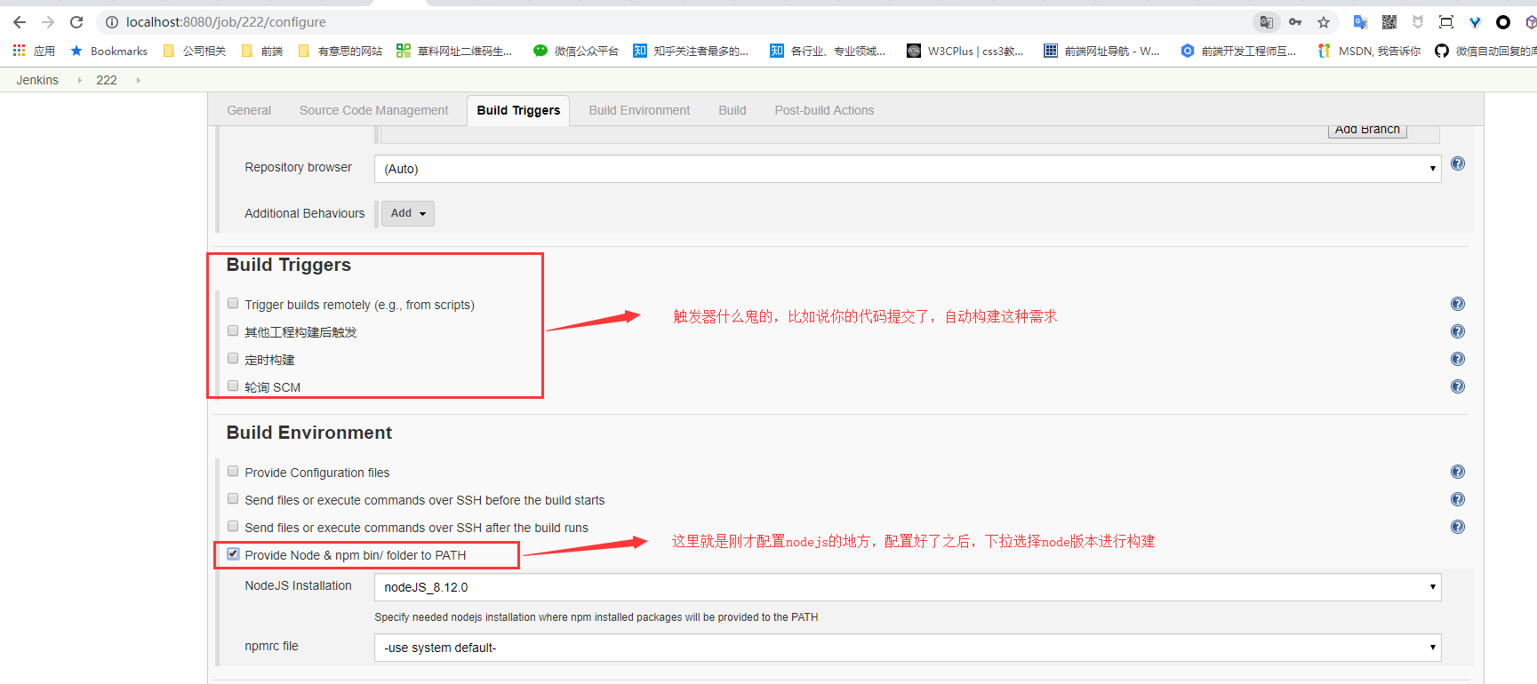Open the 草料网址二维码生成 bookmark
Viewport: 1537px width, 684px height.
point(454,51)
